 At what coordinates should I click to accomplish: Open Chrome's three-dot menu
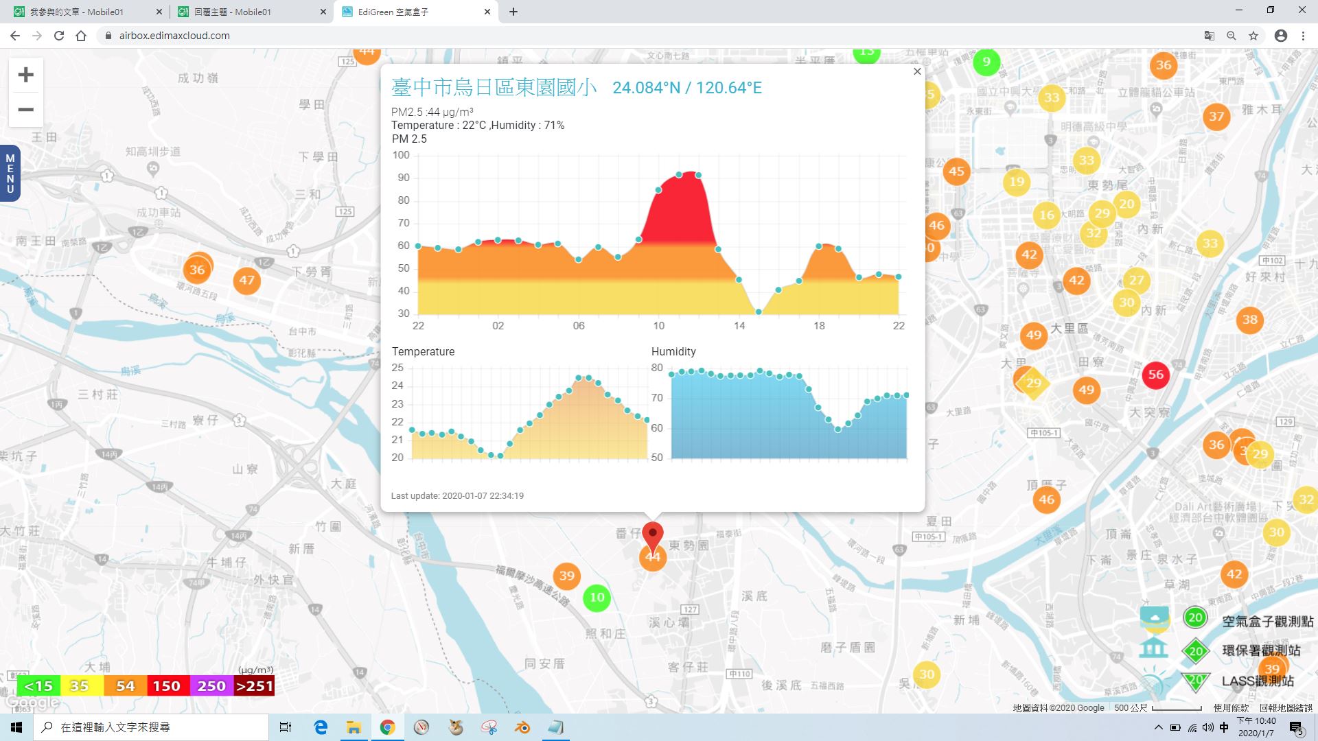pos(1303,36)
